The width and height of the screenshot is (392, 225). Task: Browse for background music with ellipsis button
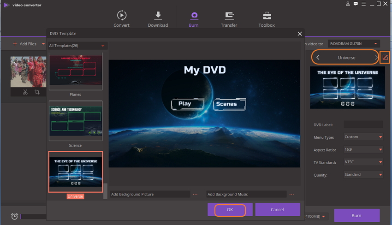(291, 194)
